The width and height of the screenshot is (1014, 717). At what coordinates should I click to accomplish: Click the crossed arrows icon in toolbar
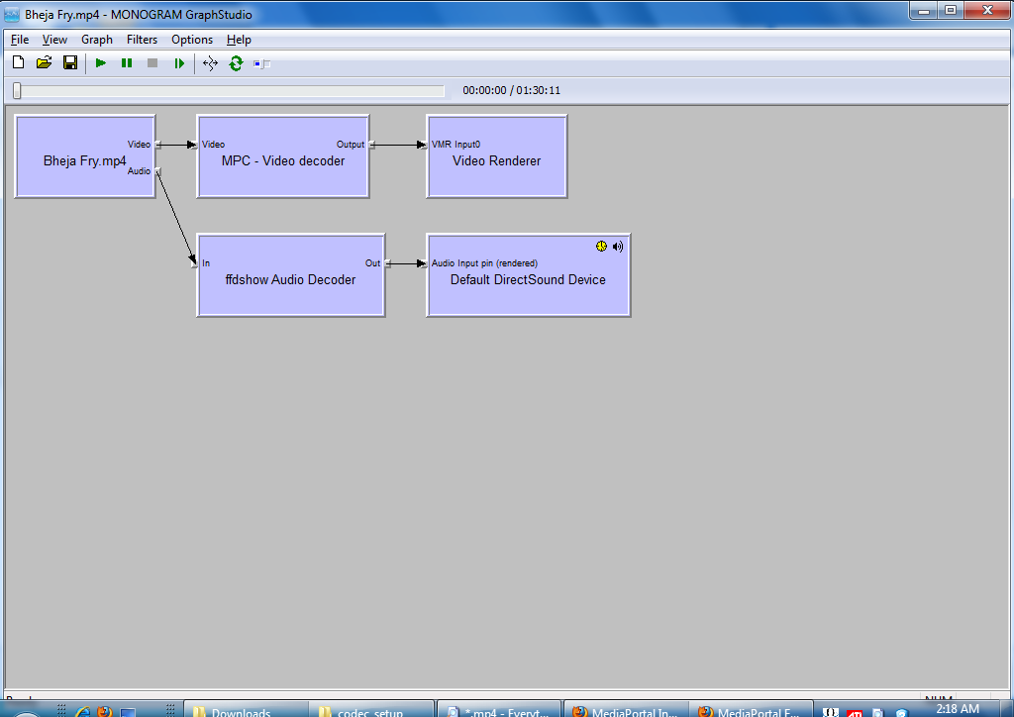pos(210,63)
